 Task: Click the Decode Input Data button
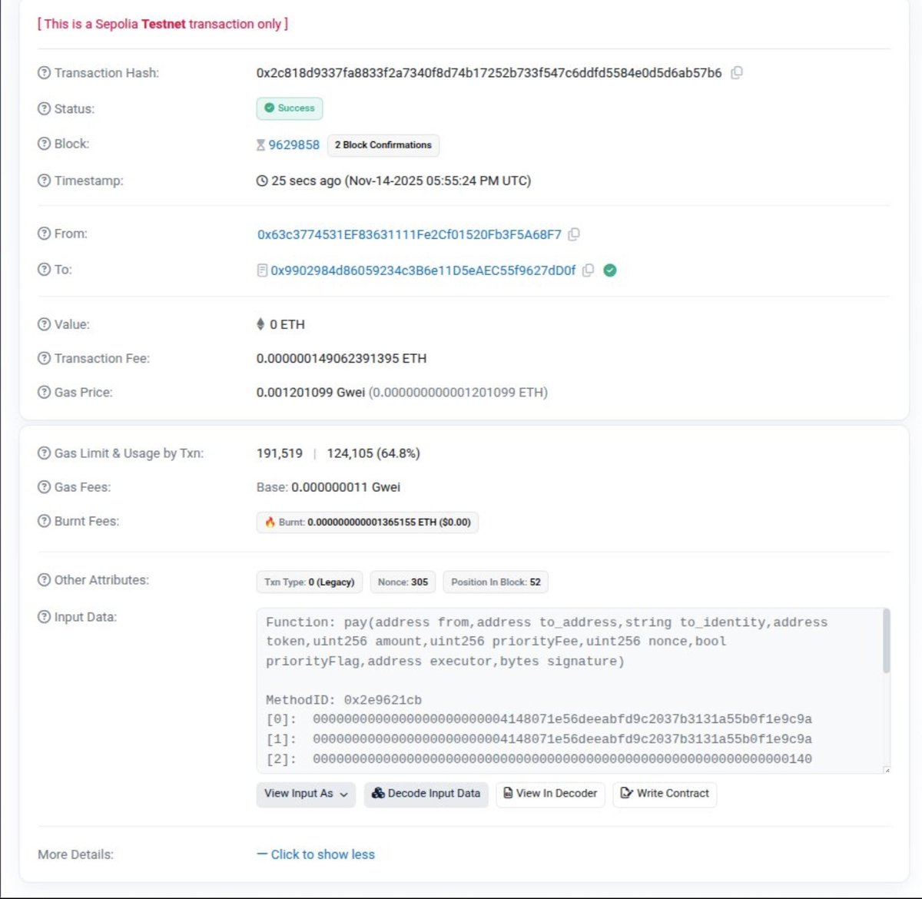click(x=426, y=794)
